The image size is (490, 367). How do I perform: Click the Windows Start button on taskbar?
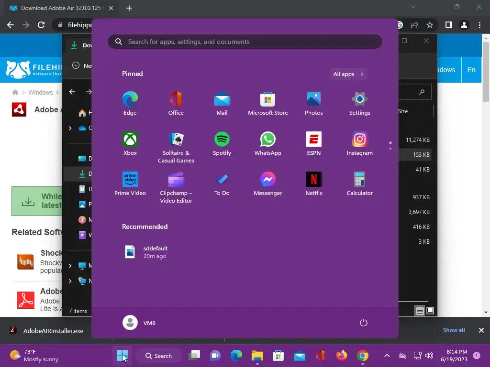pos(122,356)
